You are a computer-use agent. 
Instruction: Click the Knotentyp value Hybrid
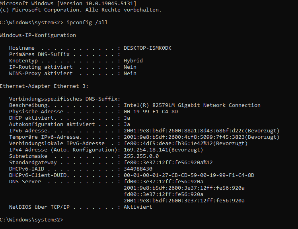point(133,61)
